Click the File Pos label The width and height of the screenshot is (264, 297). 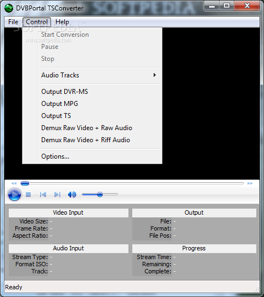160,236
